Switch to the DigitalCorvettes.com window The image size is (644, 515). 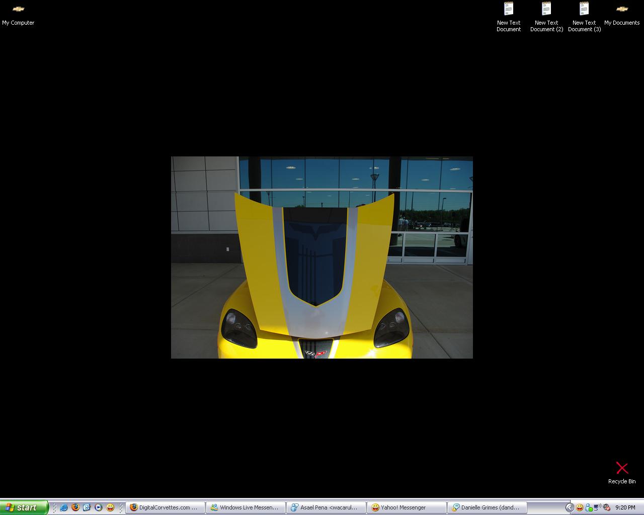[x=165, y=507]
